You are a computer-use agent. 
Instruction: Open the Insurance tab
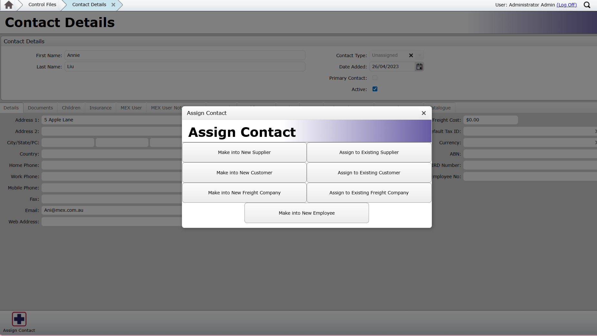100,108
